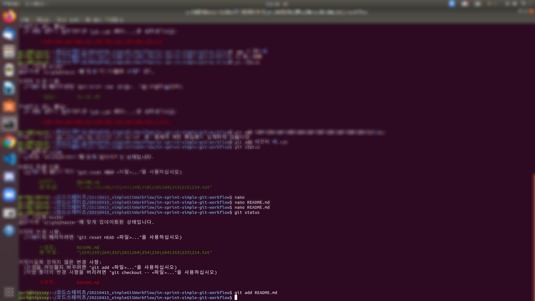Click the blue globe icon in dock

click(x=9, y=231)
